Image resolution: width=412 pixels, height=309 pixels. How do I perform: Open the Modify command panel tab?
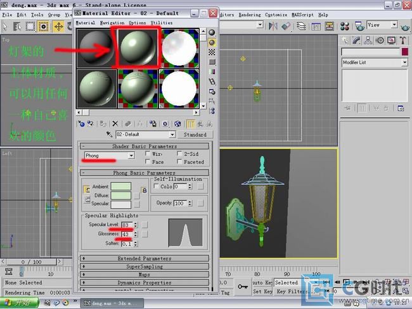(356, 40)
